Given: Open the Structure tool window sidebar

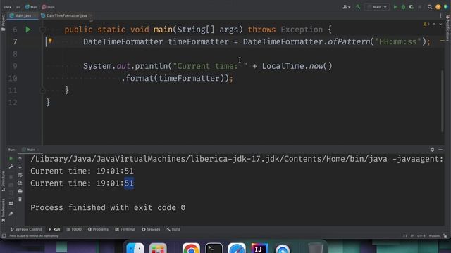Looking at the screenshot, I should point(3,181).
